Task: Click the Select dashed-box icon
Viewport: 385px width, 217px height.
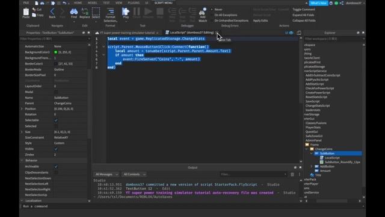Action: pos(96,11)
